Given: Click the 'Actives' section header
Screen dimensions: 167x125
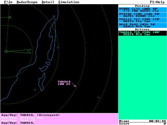Looking at the screenshot, I should click(142, 29).
